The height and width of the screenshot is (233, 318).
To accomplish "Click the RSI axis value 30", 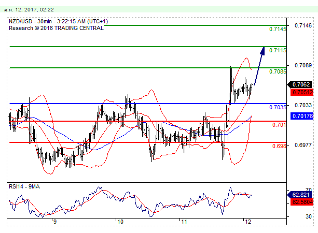I will [309, 216].
